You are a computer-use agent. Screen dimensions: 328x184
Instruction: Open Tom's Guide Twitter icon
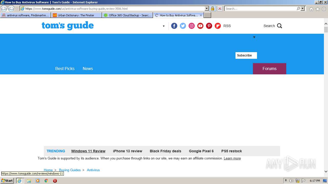[183, 26]
